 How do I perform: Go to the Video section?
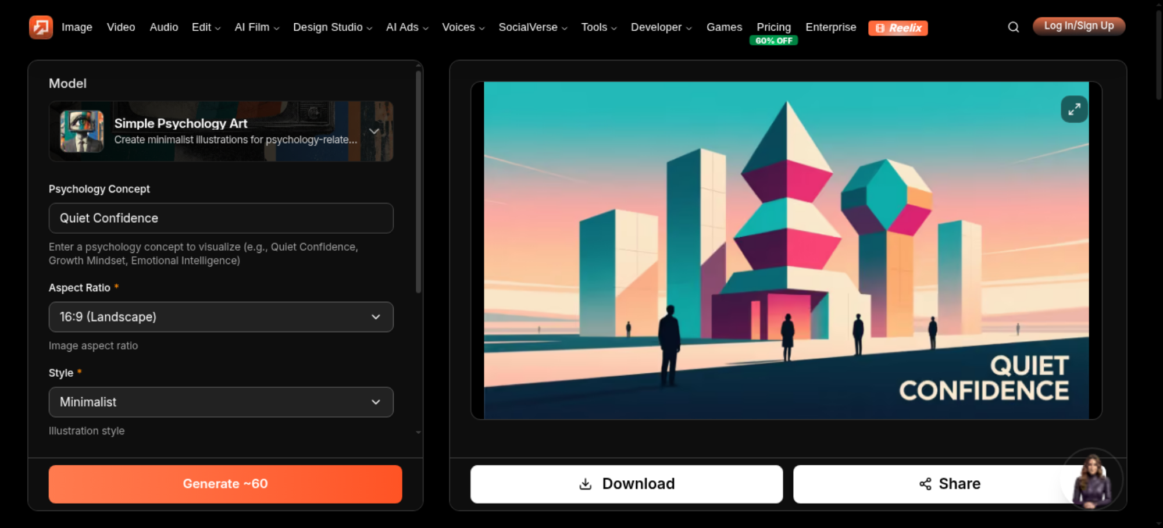[x=121, y=27]
